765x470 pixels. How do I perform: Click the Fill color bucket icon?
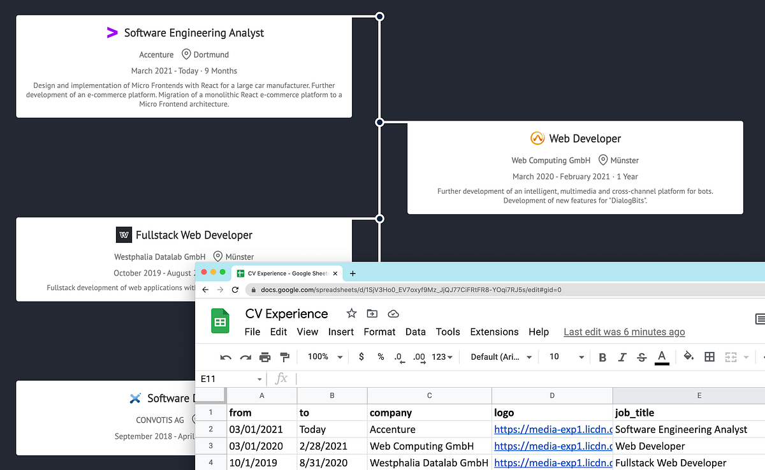pyautogui.click(x=688, y=357)
